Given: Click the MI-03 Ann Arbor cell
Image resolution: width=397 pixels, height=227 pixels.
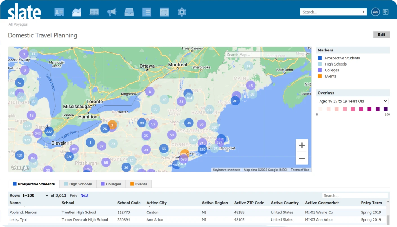Looking at the screenshot, I should [x=319, y=219].
